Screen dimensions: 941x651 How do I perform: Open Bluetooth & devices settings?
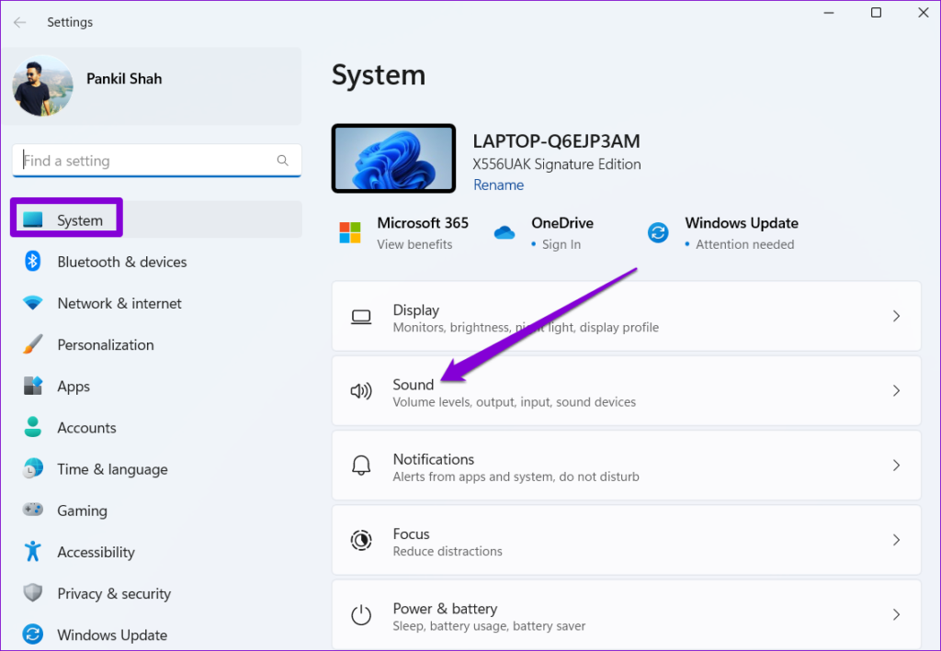pos(29,262)
